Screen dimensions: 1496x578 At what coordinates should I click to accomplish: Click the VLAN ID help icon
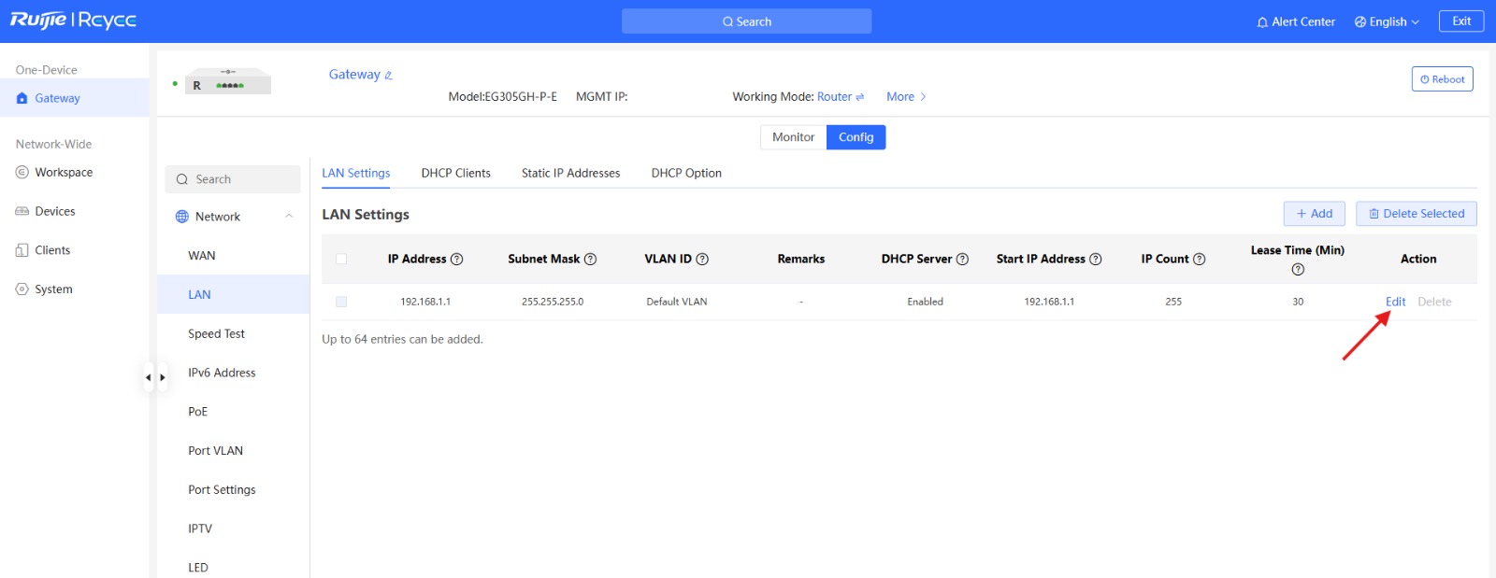(x=702, y=260)
